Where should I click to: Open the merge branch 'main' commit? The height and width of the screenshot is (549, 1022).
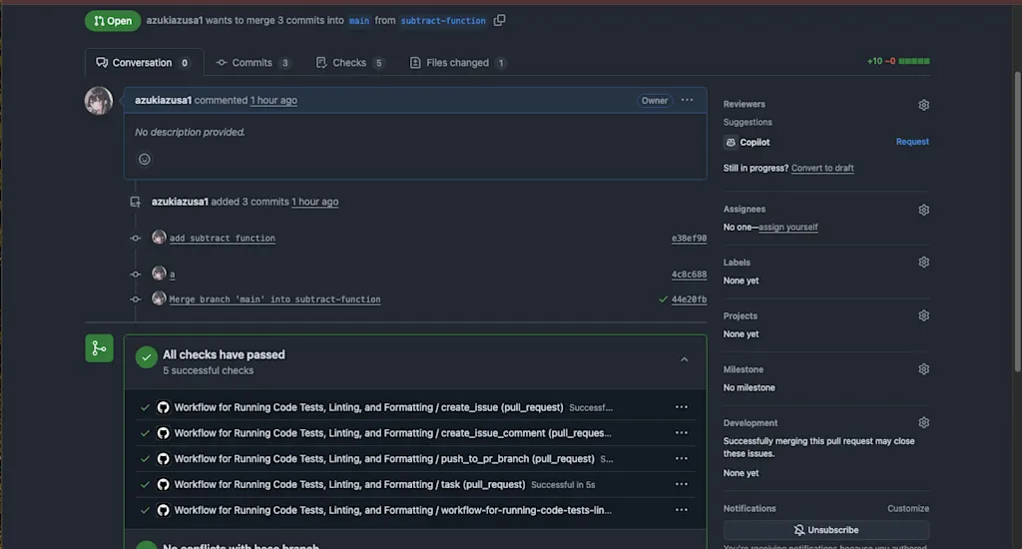[x=274, y=299]
